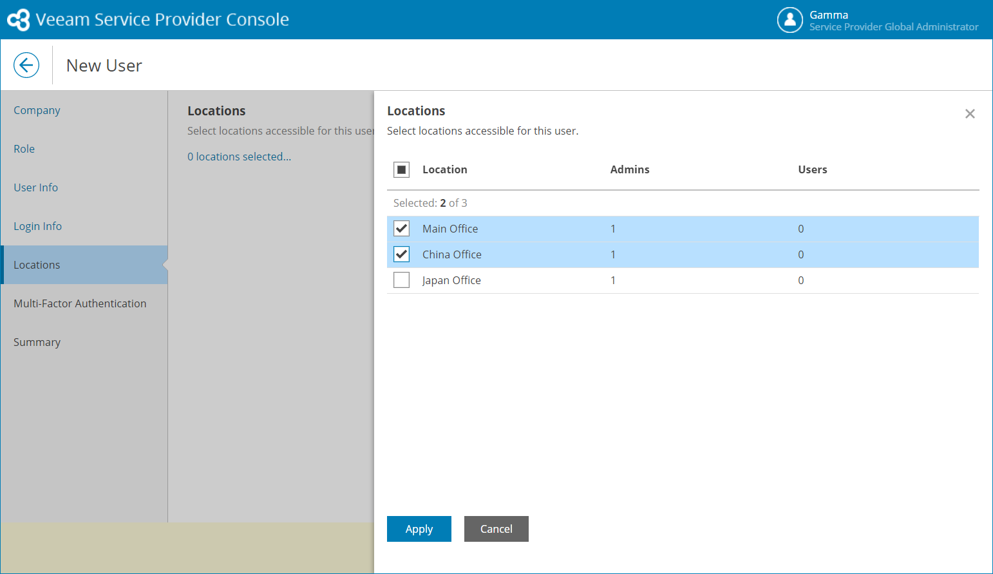Switch to the User Info step
Viewport: 993px width, 574px height.
coord(36,187)
